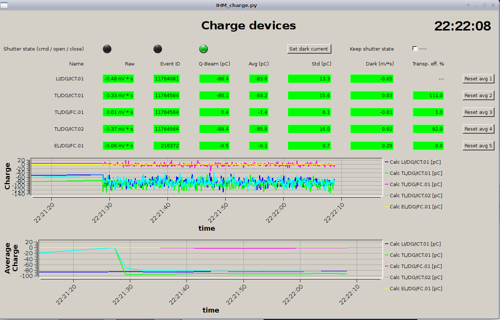Screen dimensions: 500x320
Task: Click Reset avg 5 button
Action: [x=478, y=145]
